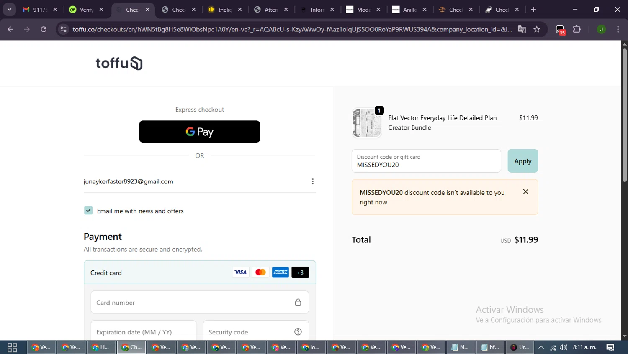This screenshot has width=628, height=354.
Task: Open network Wi-Fi tray icon
Action: point(553,347)
